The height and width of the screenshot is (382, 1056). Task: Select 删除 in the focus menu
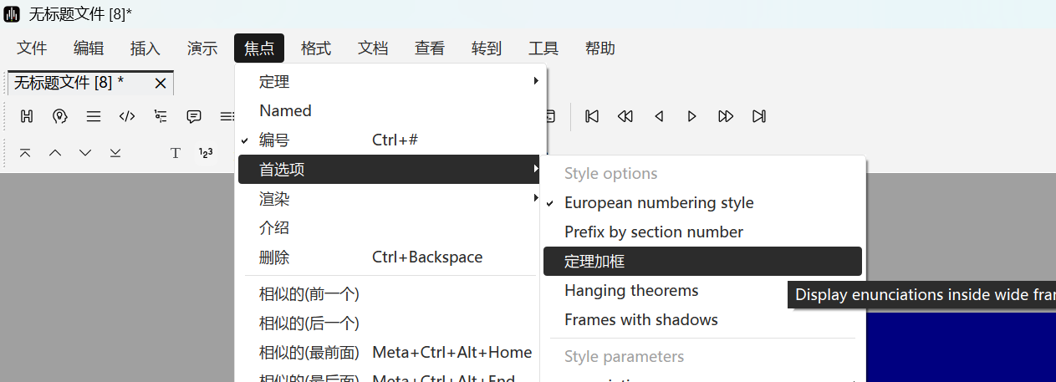pos(274,257)
